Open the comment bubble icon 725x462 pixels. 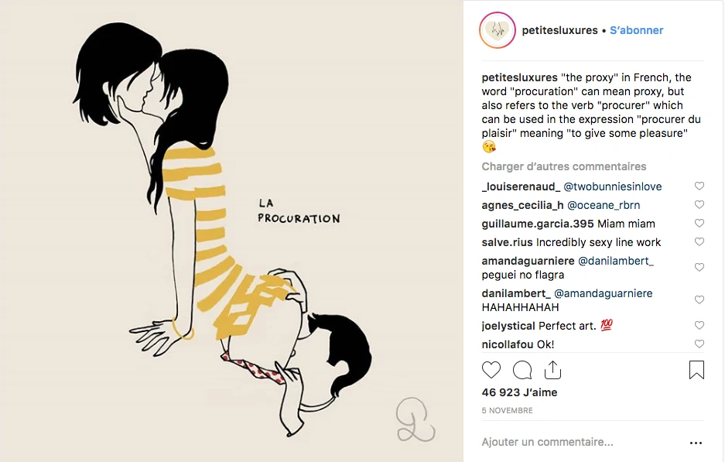[522, 370]
